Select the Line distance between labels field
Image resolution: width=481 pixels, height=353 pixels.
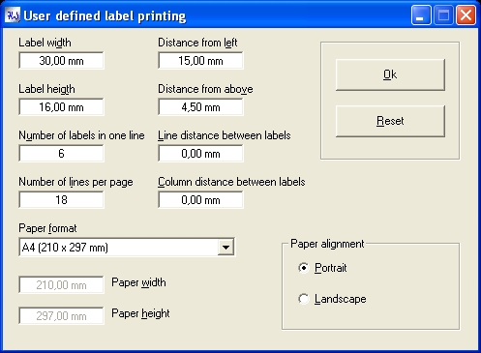click(200, 154)
